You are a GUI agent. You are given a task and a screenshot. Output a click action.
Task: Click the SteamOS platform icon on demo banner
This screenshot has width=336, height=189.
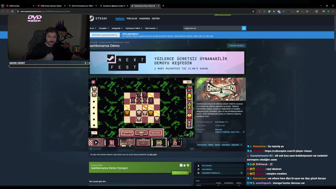188,165
